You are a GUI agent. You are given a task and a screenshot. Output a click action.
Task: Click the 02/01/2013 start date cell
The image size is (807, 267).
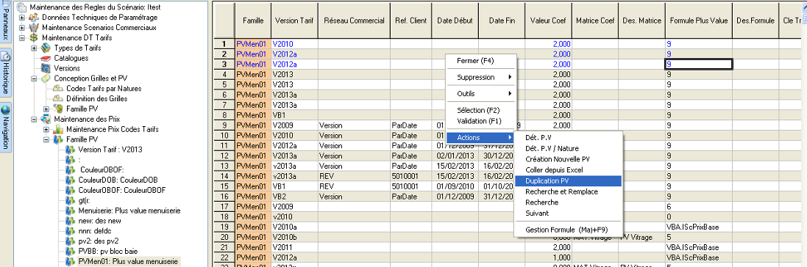click(x=455, y=156)
